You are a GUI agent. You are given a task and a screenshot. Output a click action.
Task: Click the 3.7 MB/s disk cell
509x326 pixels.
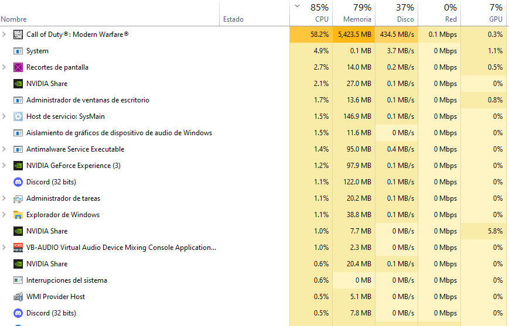tap(397, 51)
